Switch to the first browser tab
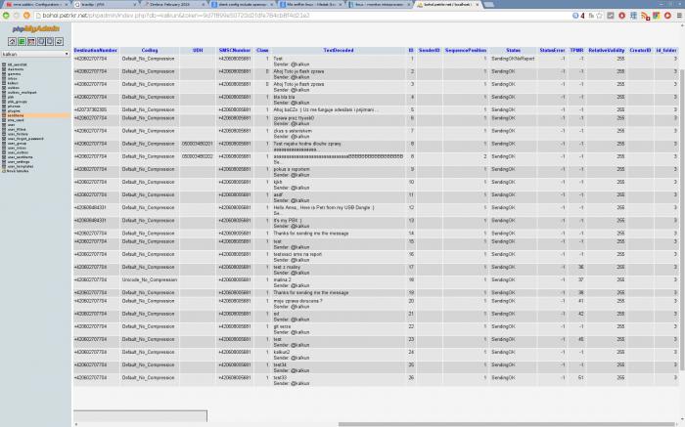The width and height of the screenshot is (685, 427). 36,4
